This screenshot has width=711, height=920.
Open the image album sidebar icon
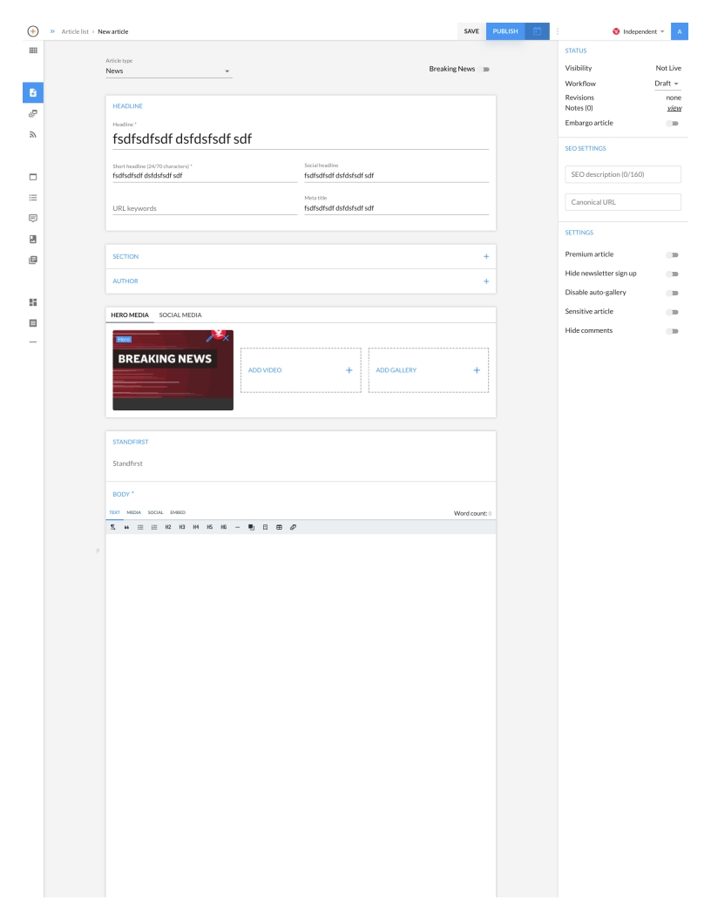33,240
